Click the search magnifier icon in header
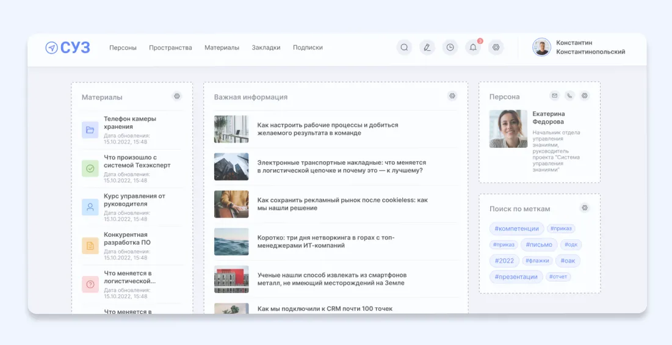The width and height of the screenshot is (672, 345). point(404,48)
